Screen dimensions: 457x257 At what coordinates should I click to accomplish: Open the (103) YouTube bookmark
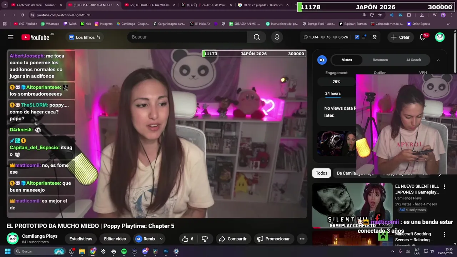click(x=25, y=24)
